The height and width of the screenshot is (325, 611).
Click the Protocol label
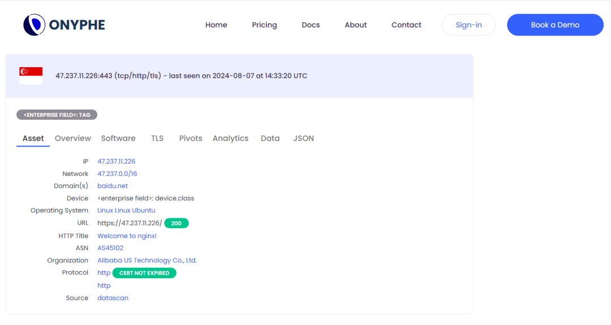pos(75,273)
